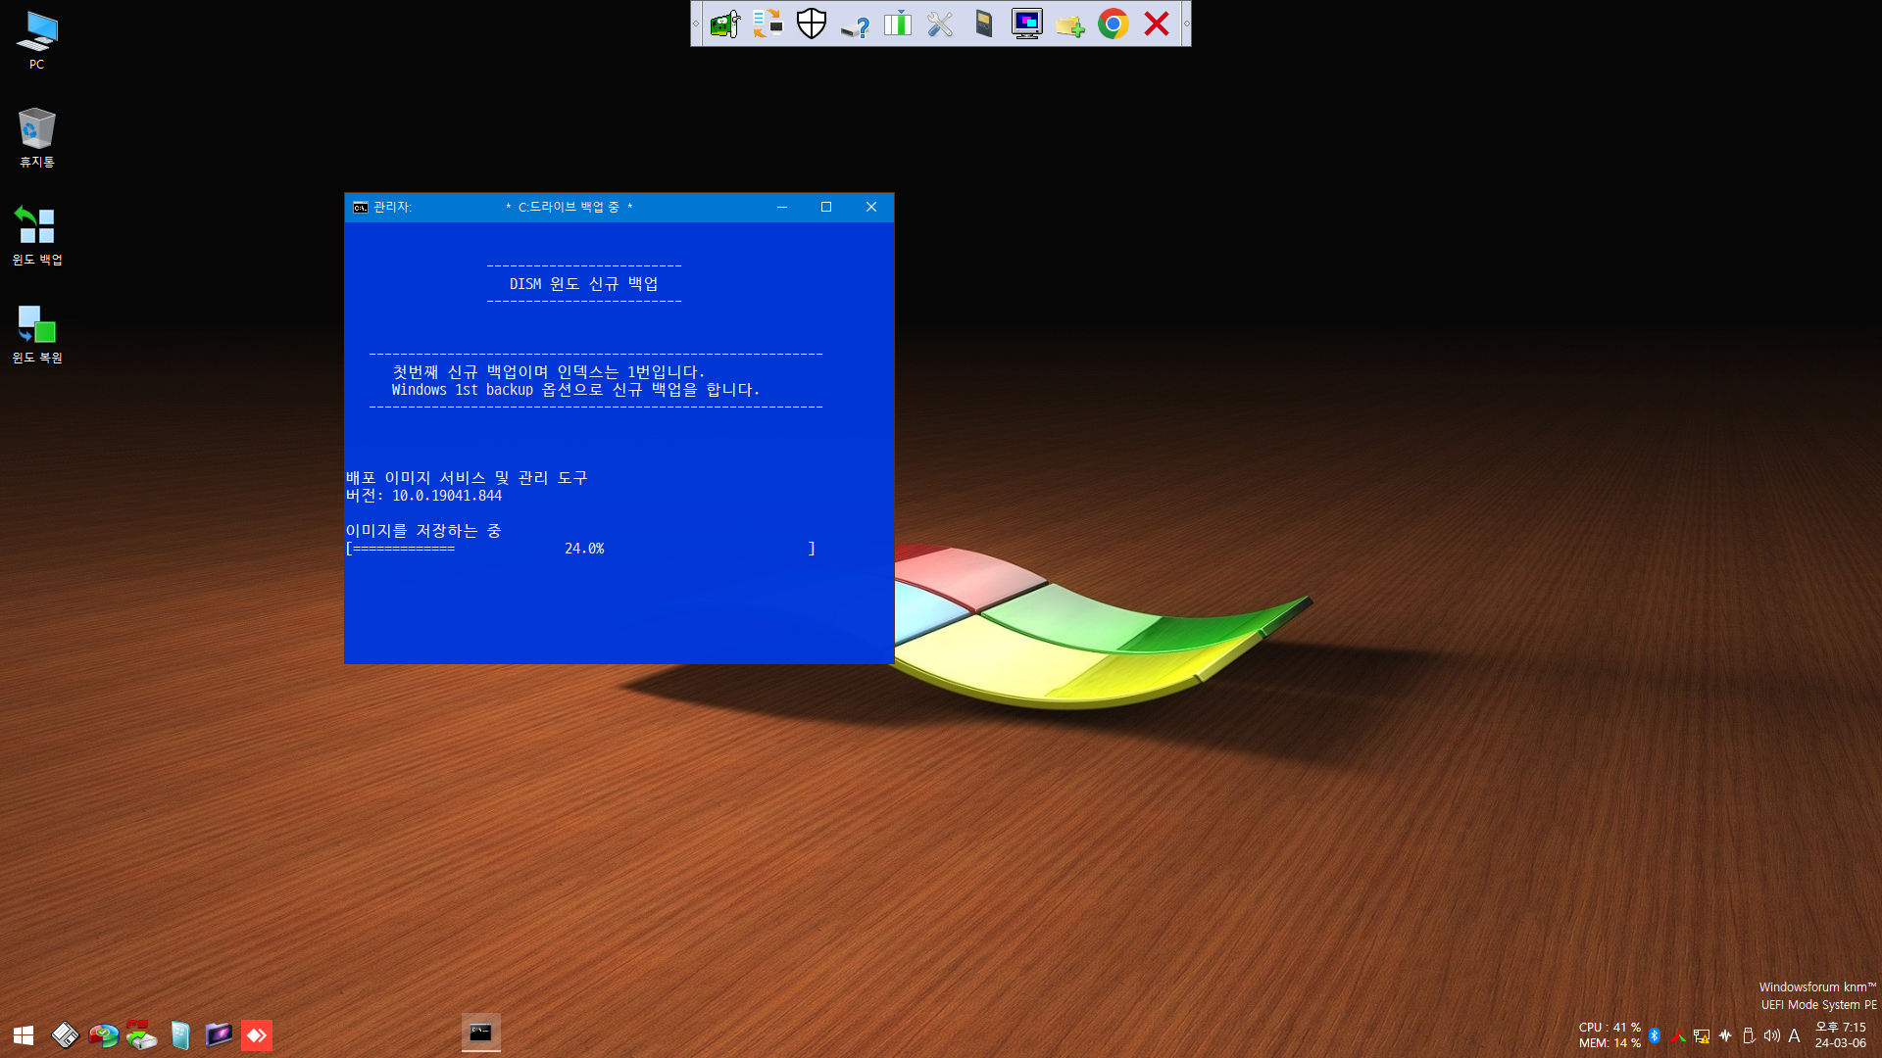Open the black-and-white shield security tool in dock

pyautogui.click(x=812, y=24)
